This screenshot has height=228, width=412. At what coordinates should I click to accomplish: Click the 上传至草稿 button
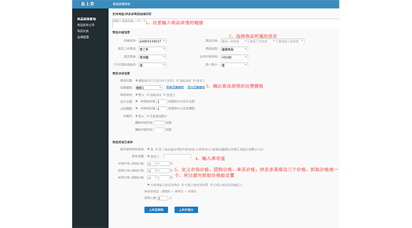156,210
